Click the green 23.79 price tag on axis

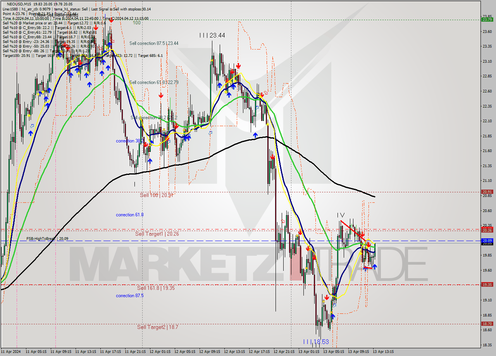tap(487, 19)
